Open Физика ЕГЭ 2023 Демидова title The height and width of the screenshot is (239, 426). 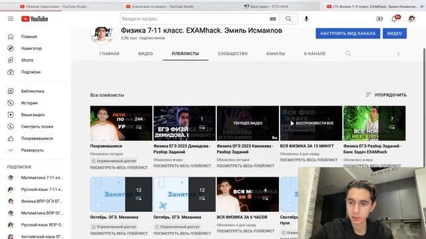182,149
